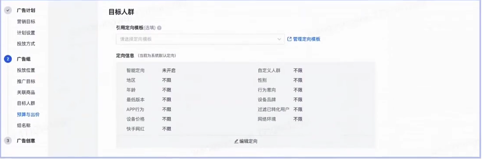This screenshot has width=482, height=159.
Task: Click the 未开启 value of 智能定向
Action: coord(169,71)
